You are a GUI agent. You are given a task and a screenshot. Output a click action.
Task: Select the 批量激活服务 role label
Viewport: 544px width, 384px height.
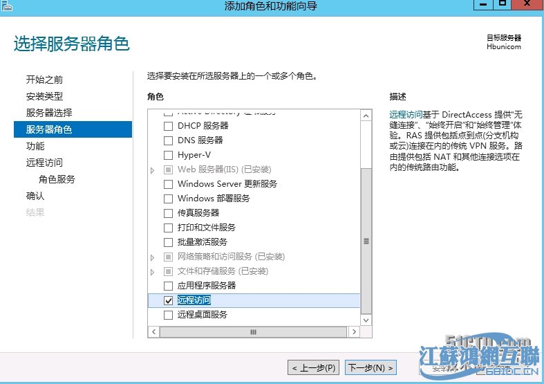click(203, 242)
